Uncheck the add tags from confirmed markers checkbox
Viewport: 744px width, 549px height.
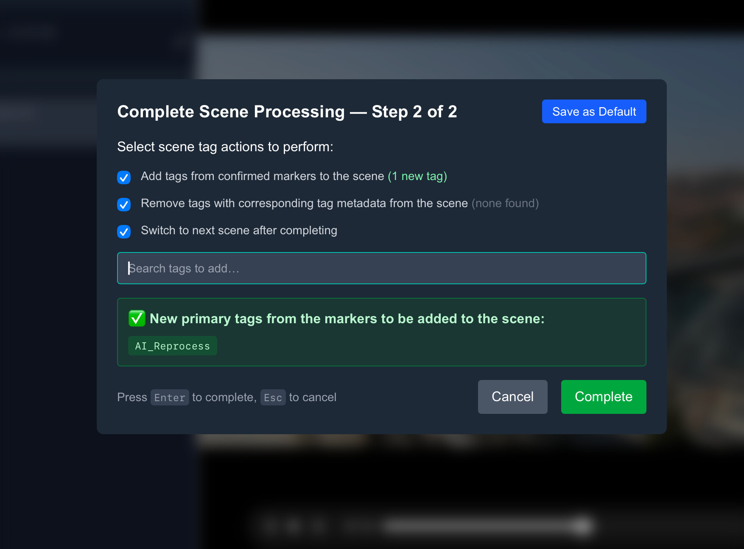124,177
